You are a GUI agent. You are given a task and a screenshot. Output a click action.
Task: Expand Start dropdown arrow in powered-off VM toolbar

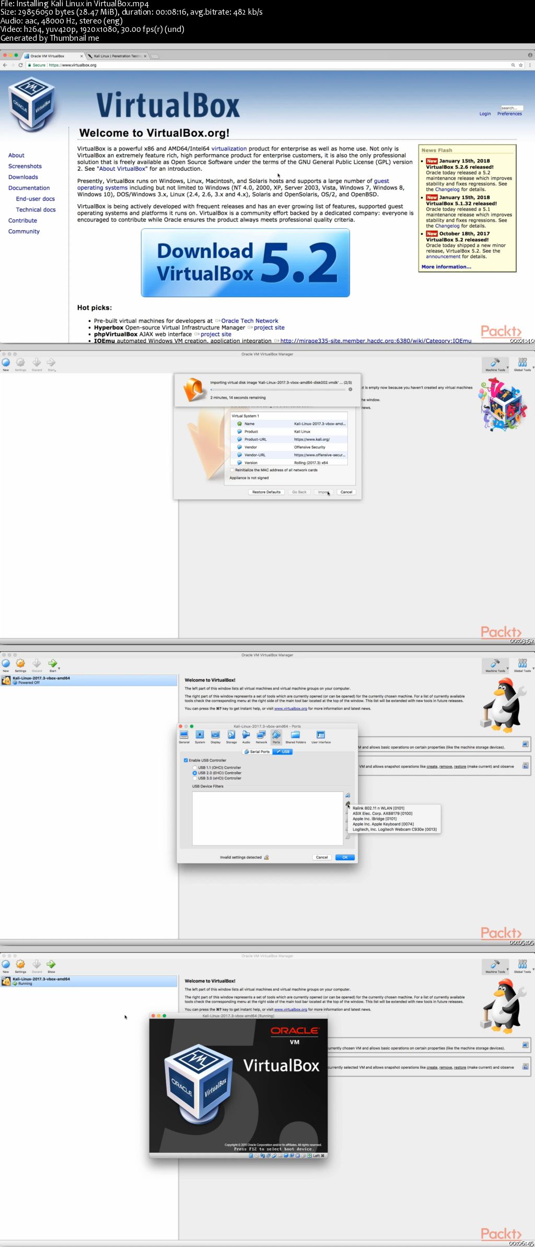pos(59,669)
